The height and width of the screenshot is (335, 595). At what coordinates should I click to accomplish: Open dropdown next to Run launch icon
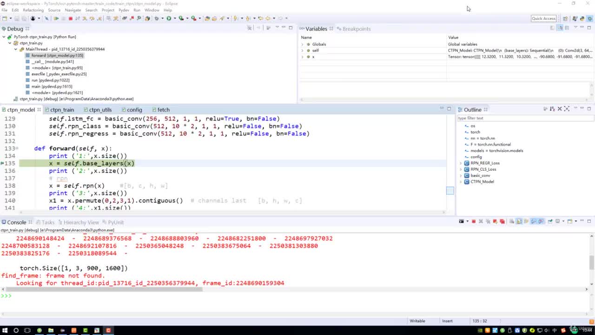175,19
